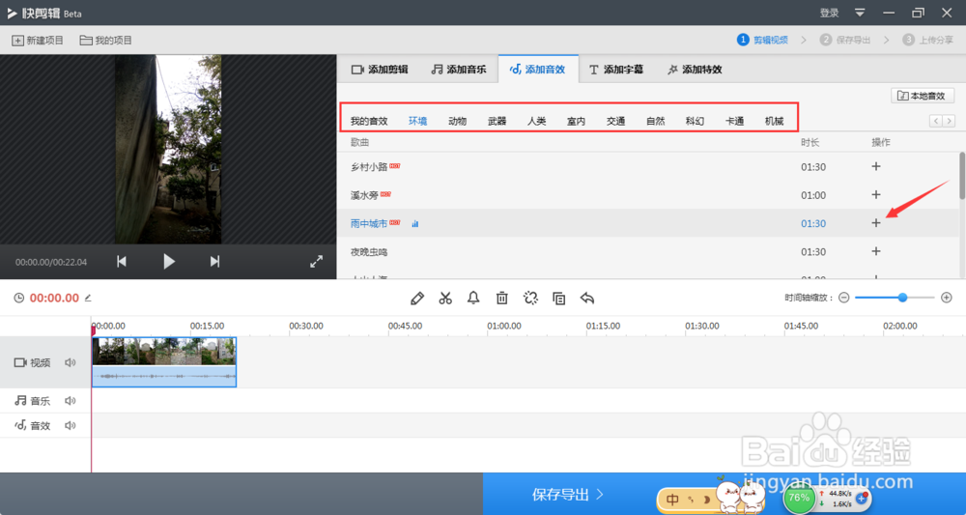Click the 中 input method indicator
This screenshot has height=515, width=966.
[672, 500]
